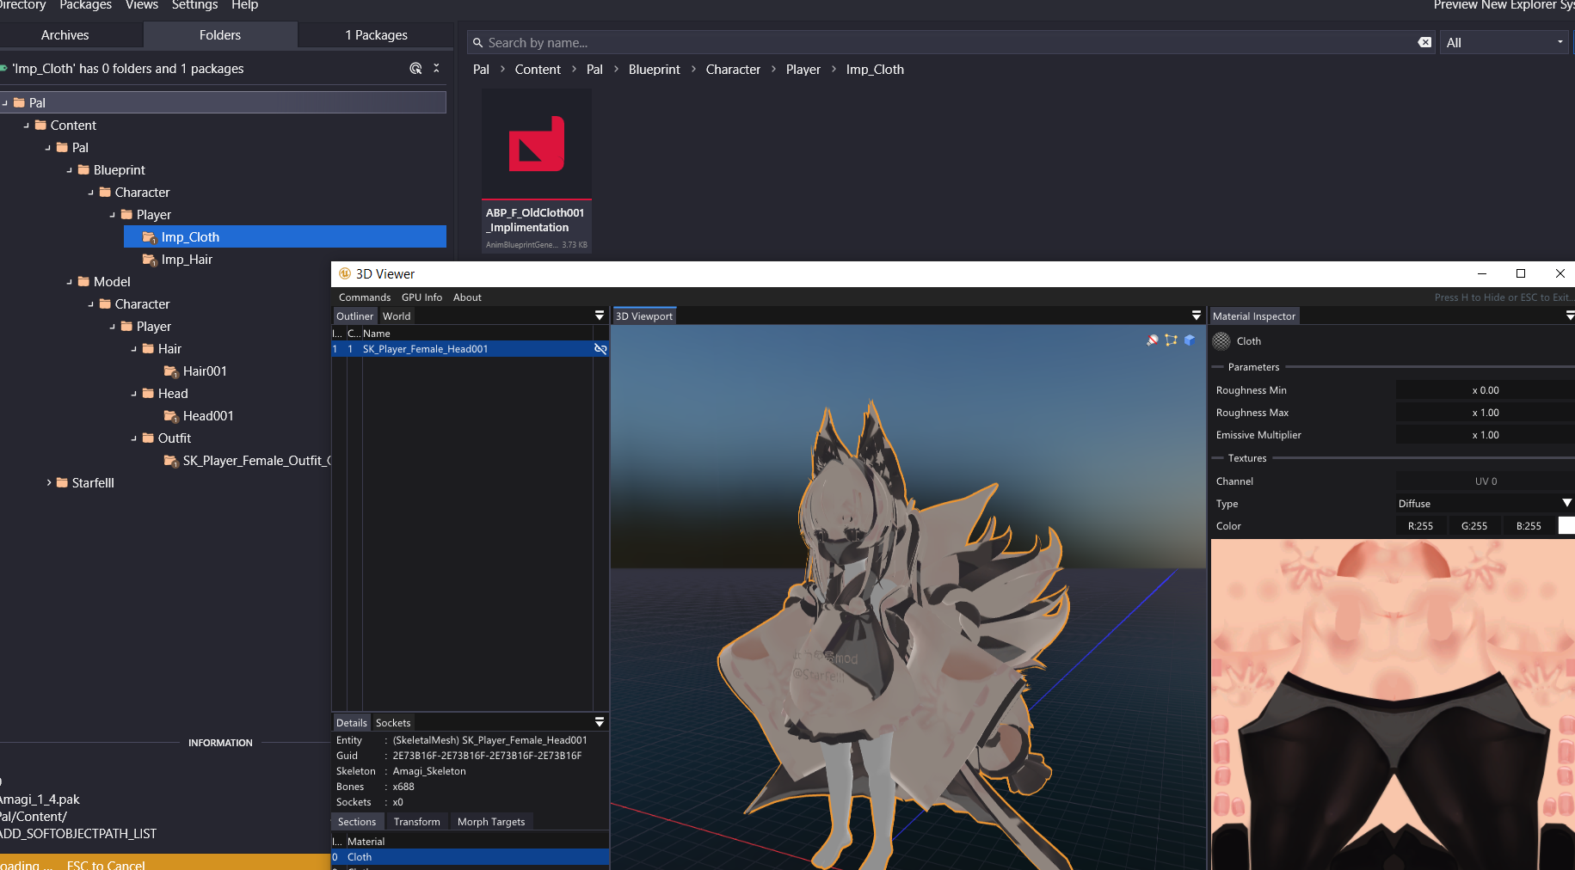Open the GPU Info menu
1575x870 pixels.
(x=421, y=297)
